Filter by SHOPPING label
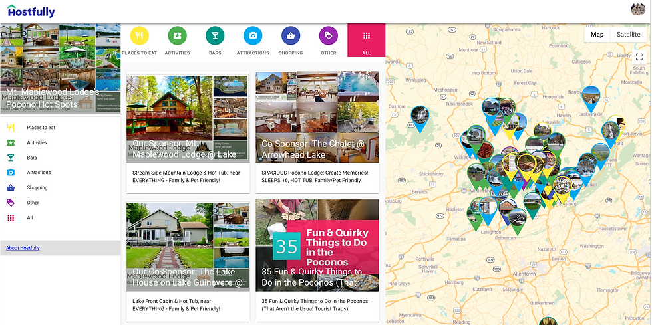 (291, 53)
